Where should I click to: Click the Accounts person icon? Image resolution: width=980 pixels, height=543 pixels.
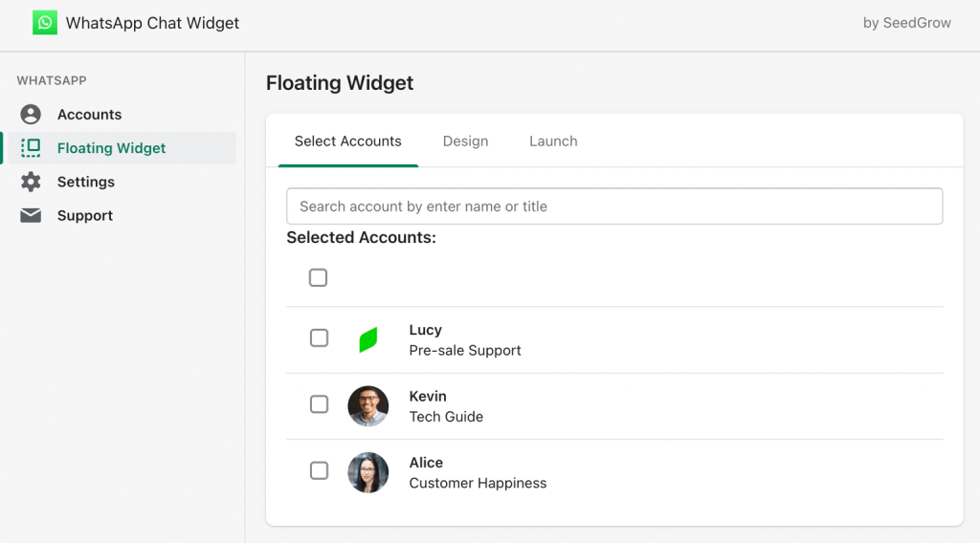[31, 115]
